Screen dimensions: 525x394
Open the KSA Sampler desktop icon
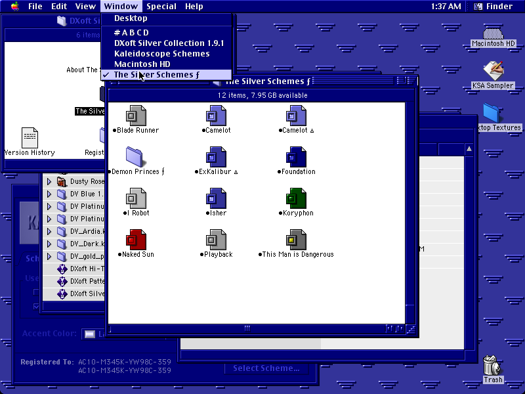(493, 71)
